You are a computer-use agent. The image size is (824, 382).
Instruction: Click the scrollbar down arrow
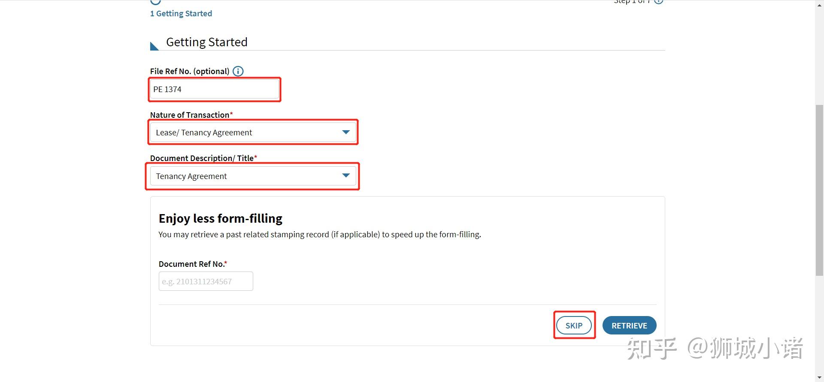[819, 378]
